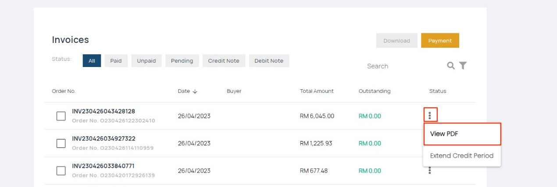Filter invoices by Paid status

[x=116, y=61]
